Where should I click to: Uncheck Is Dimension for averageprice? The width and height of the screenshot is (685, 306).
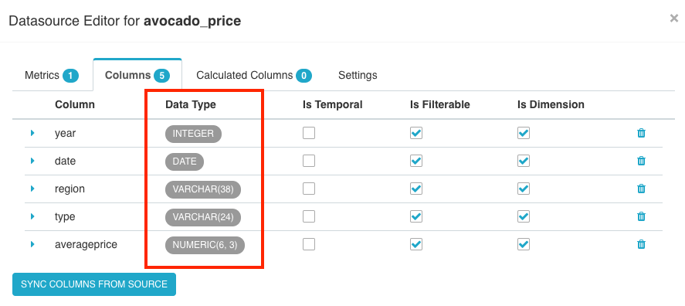pyautogui.click(x=524, y=244)
